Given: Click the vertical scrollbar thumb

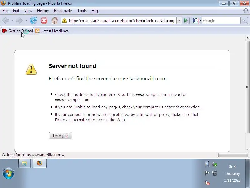Looking at the screenshot, I should pyautogui.click(x=247, y=87).
